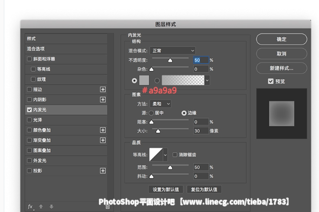Viewport: 319px width, 212px height.
Task: Click the gray glow color swatch
Action: (x=144, y=80)
